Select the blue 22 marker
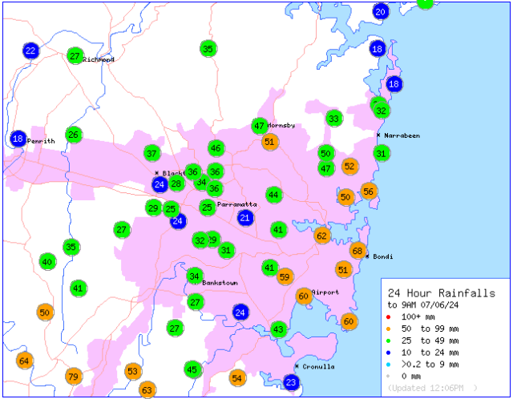 (30, 50)
